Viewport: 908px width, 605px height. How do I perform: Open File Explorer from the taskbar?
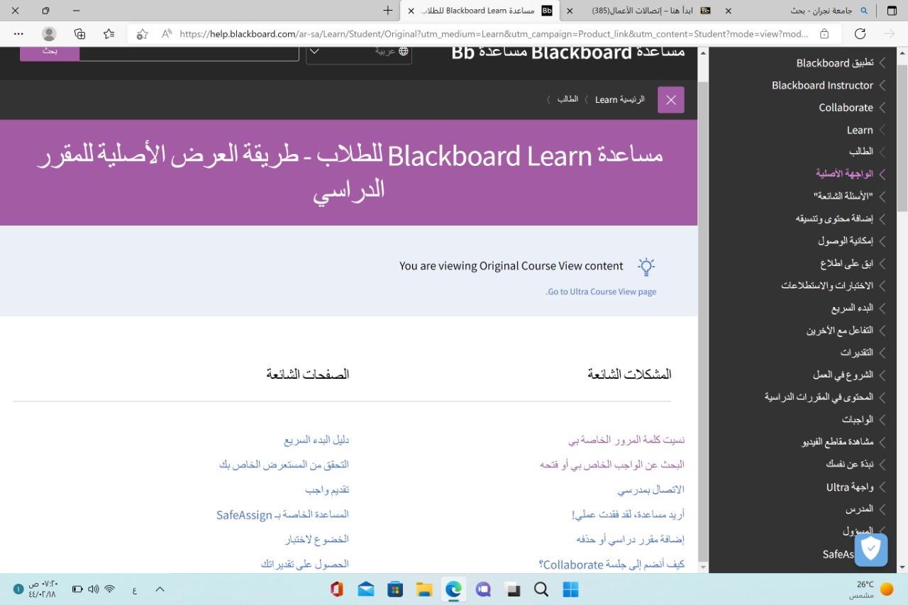pos(424,589)
